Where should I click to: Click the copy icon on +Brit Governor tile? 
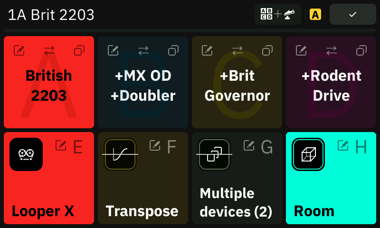point(267,50)
